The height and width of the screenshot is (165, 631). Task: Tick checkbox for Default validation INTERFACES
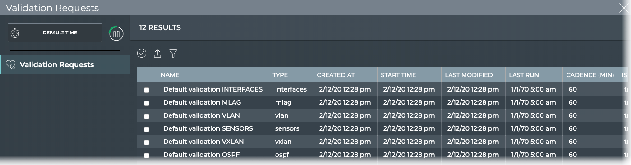(x=147, y=90)
